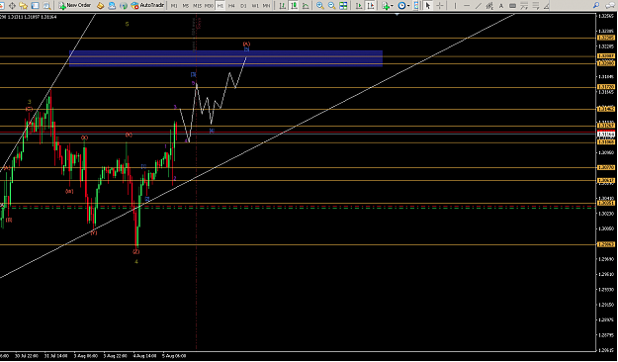
Task: Select the crosshair tool
Action: tap(439, 6)
